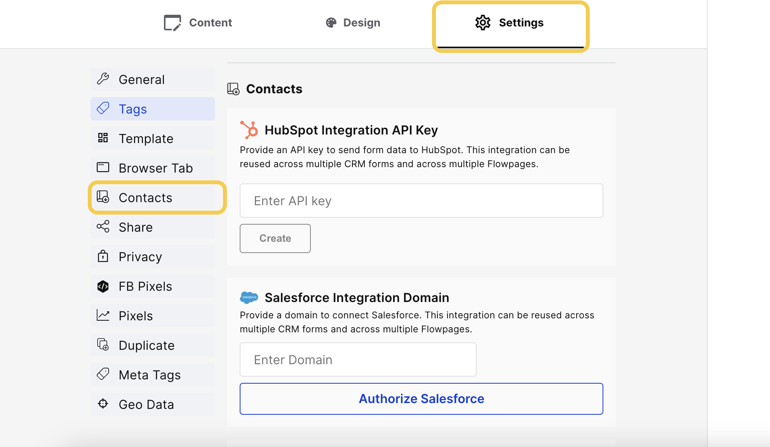Click the Create button

tap(275, 238)
